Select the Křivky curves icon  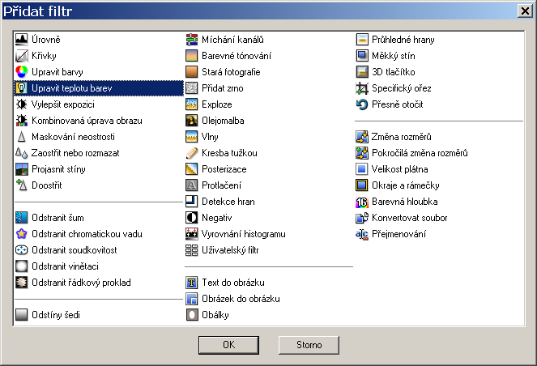pyautogui.click(x=21, y=56)
